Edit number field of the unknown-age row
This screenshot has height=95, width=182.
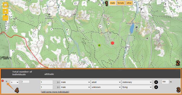47,87
